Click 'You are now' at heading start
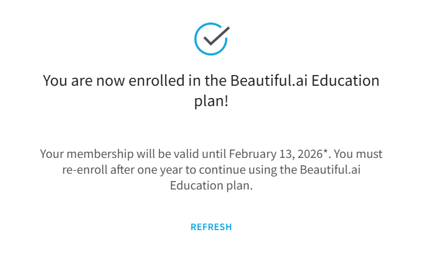The image size is (421, 260). point(84,81)
